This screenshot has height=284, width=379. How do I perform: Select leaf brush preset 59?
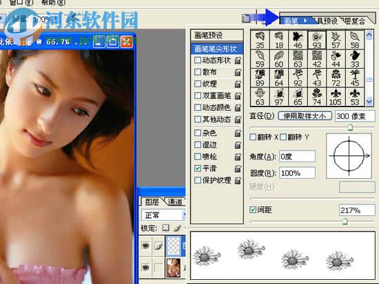(x=260, y=59)
